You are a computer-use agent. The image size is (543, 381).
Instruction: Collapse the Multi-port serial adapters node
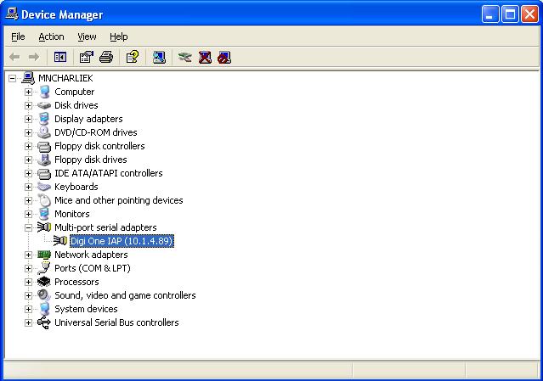[28, 227]
